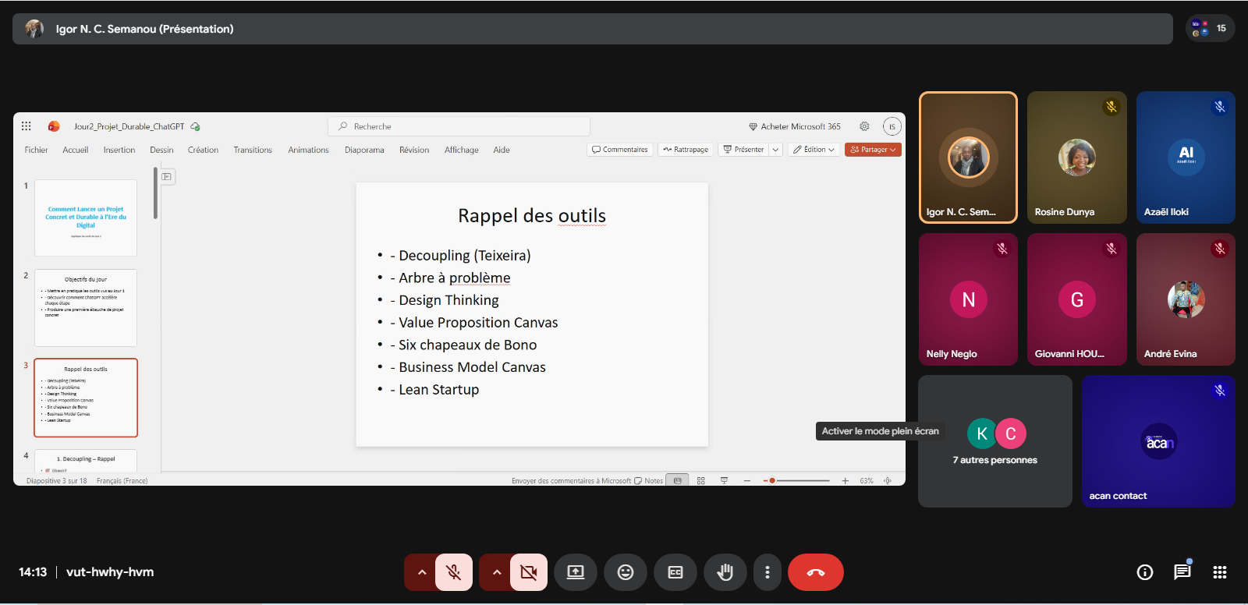Expand video settings chevron beside camera

point(496,572)
